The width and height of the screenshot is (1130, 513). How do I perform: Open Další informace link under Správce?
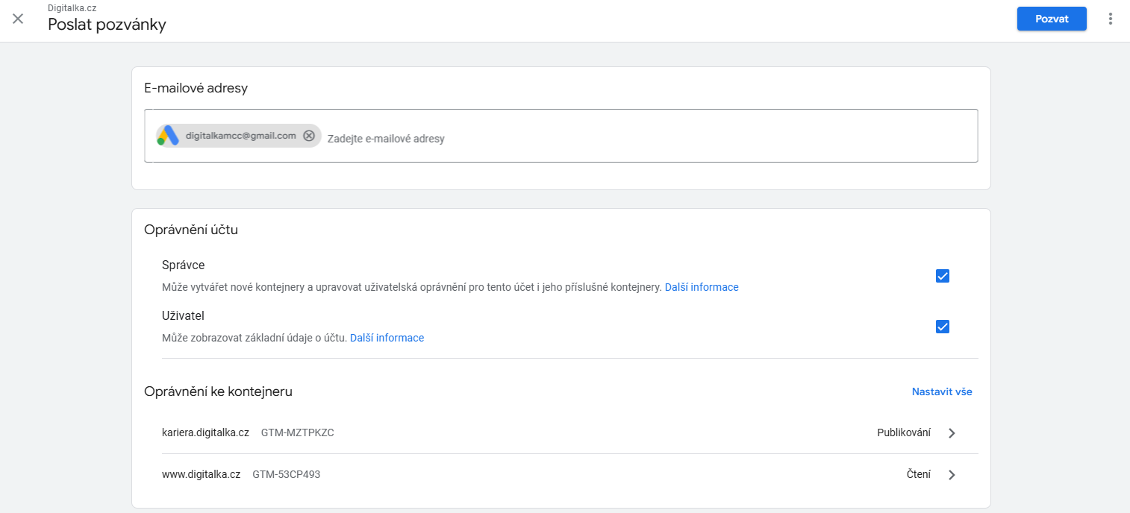click(701, 286)
